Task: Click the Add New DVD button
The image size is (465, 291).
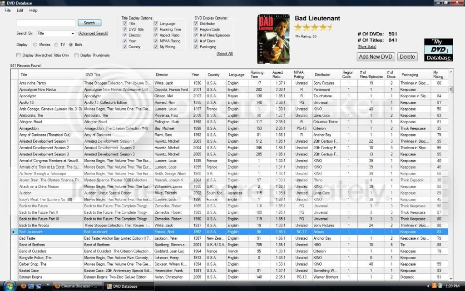Action: [x=376, y=57]
